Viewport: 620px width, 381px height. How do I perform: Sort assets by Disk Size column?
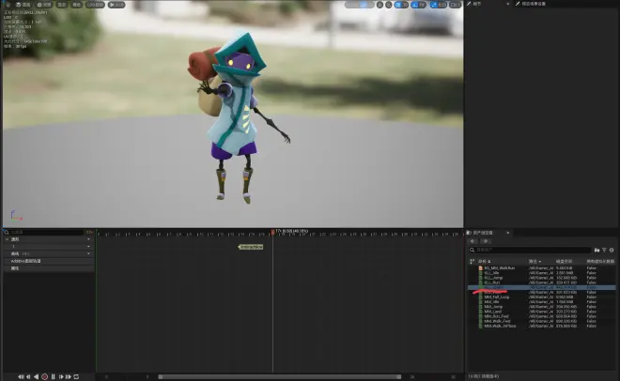[x=565, y=262]
